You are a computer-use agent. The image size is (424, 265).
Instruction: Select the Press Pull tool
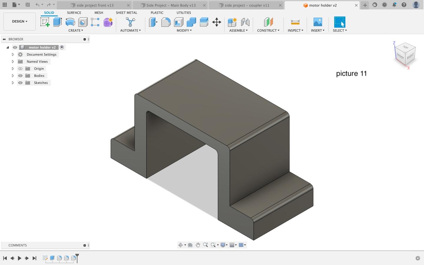pos(153,22)
